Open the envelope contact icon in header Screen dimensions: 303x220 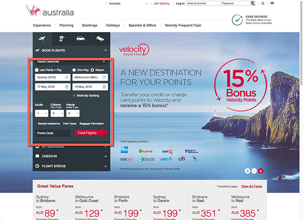tap(272, 3)
